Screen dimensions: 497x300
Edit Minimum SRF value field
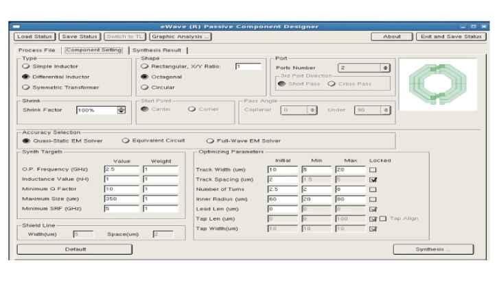coord(122,209)
